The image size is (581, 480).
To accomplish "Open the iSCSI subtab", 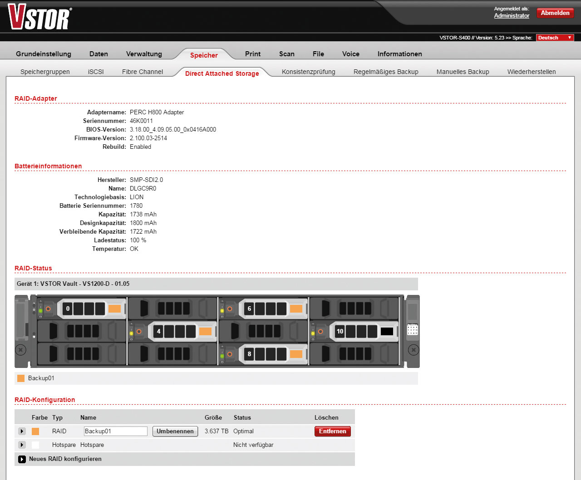I will [x=96, y=72].
